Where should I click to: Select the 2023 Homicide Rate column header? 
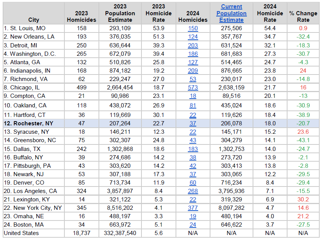tap(159, 13)
